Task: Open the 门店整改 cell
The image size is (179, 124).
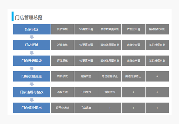Action: click(86, 92)
